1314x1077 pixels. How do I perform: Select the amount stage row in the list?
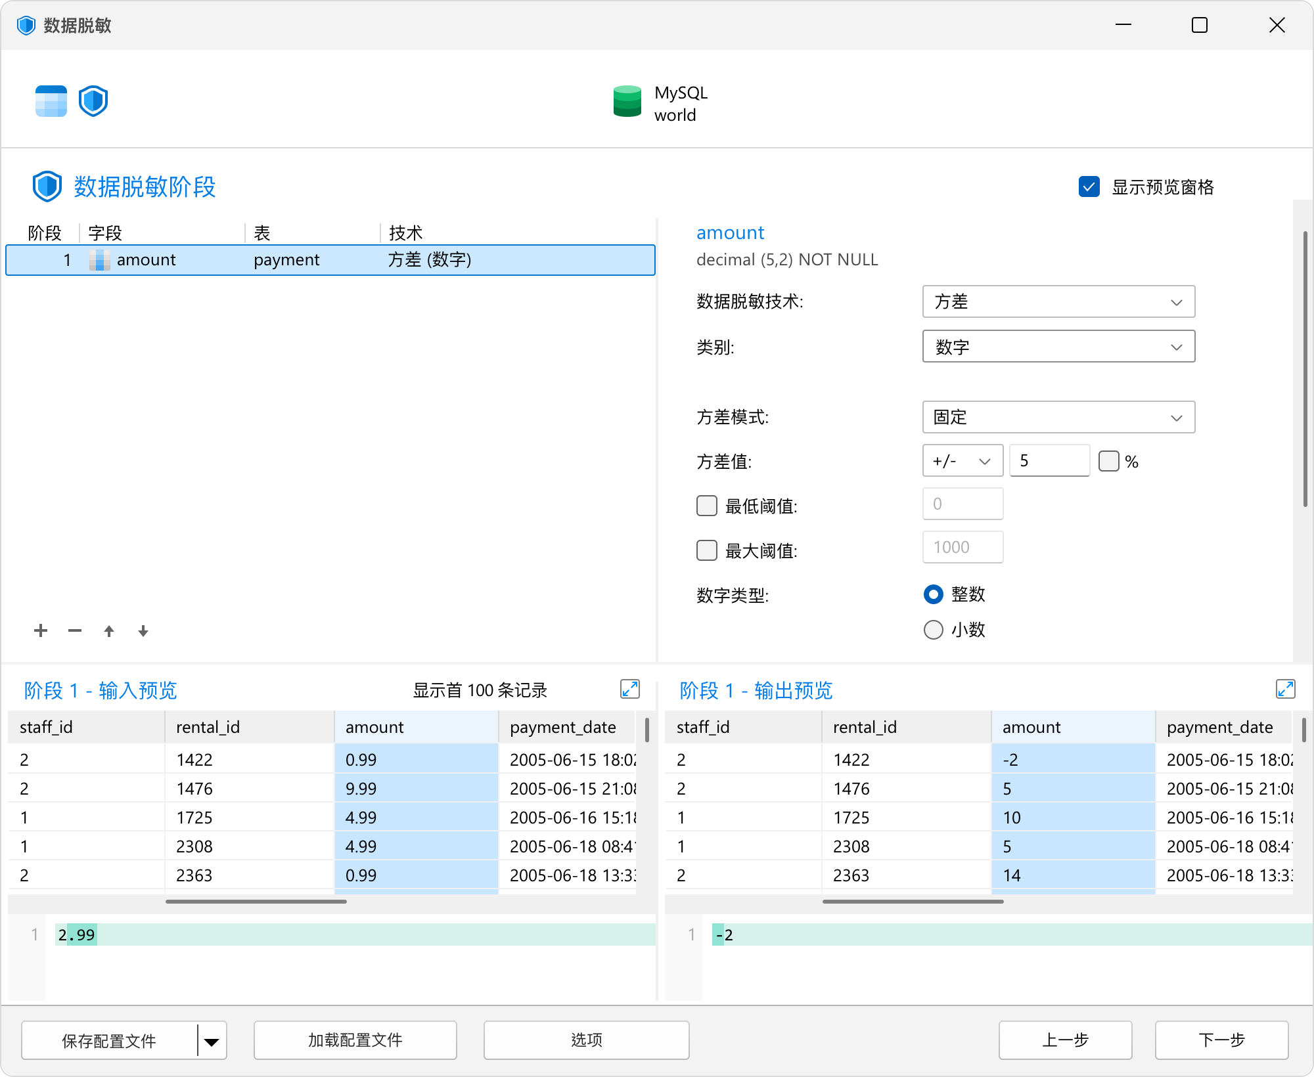330,260
